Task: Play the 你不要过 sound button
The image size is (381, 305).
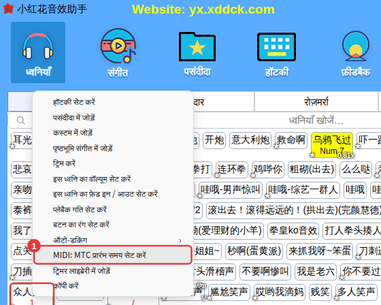Action: coord(361,272)
